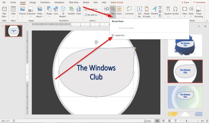Viewport: 209px width, 123px height.
Task: Choose the blue paint-splash design idea
Action: click(185, 45)
